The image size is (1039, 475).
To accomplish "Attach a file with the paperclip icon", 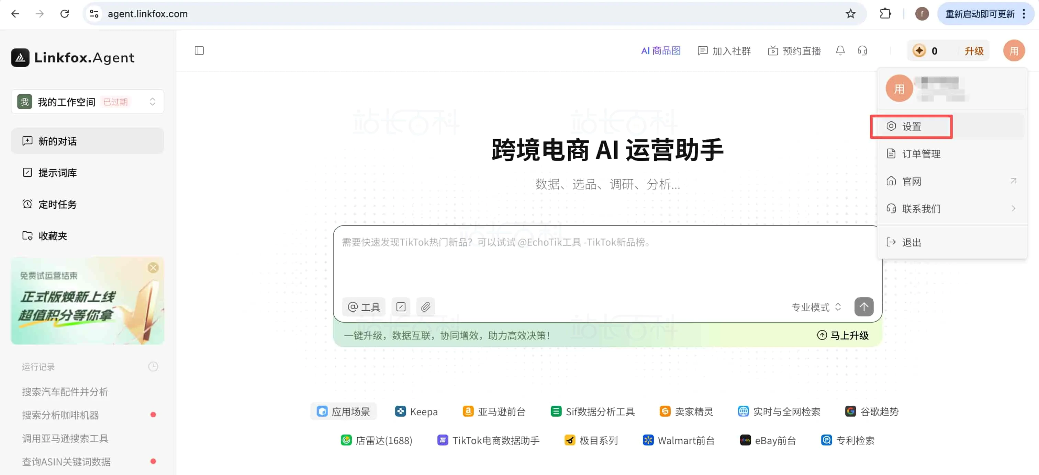I will tap(425, 306).
